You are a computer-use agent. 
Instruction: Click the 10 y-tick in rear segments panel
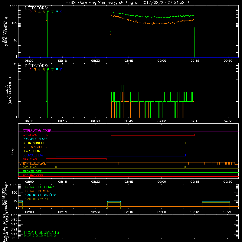coord(16,64)
